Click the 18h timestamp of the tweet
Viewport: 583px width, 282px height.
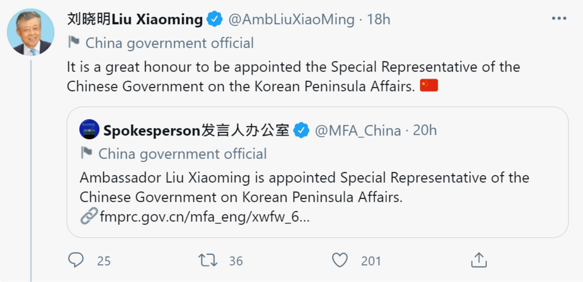tap(378, 19)
